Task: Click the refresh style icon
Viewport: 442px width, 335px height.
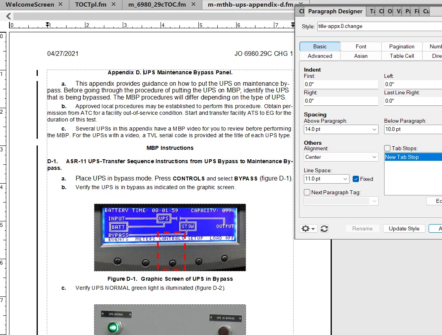Action: coord(324,228)
